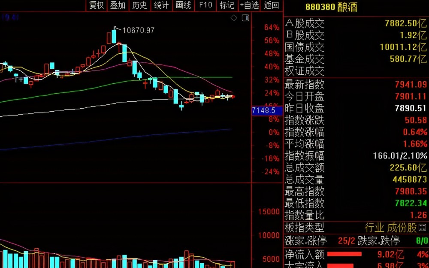Click the 净流入额 red progress bar
Screen dimensions: 429x268
(x=344, y=254)
